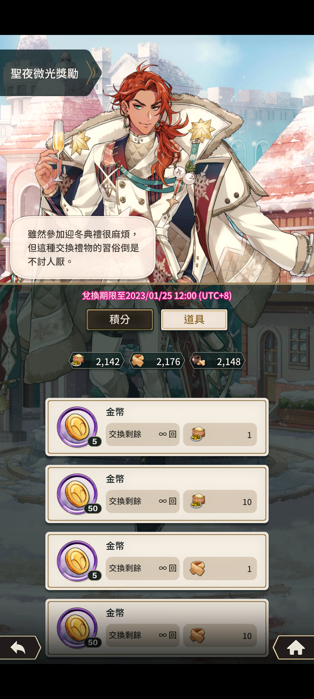Exchange 50 gold for 10 scarves
The height and width of the screenshot is (699, 314).
(x=220, y=636)
